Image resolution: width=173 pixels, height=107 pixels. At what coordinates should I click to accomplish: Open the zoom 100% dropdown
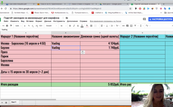tap(18, 26)
